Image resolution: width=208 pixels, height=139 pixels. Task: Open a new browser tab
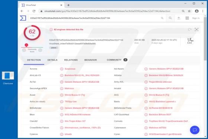[68, 5]
